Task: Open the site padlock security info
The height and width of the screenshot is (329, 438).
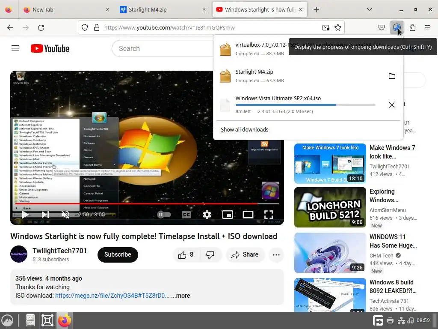Action: coord(97,27)
